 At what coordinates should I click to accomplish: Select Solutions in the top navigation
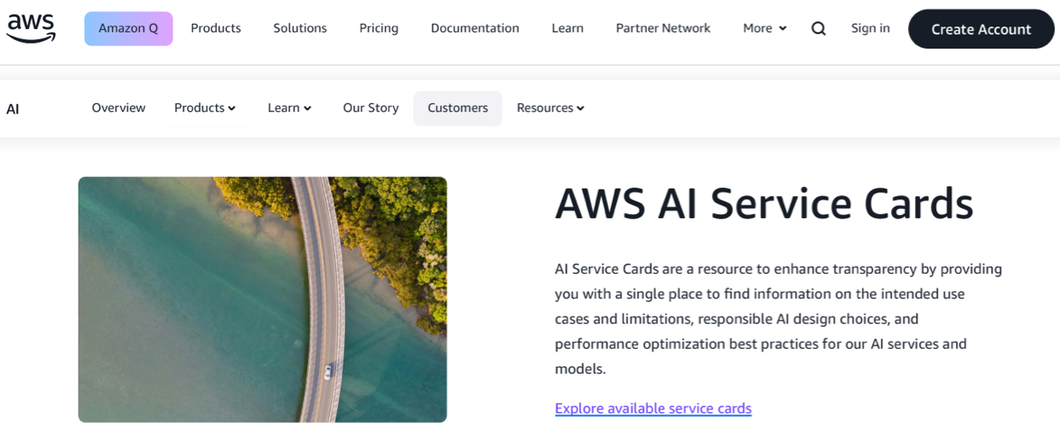300,28
